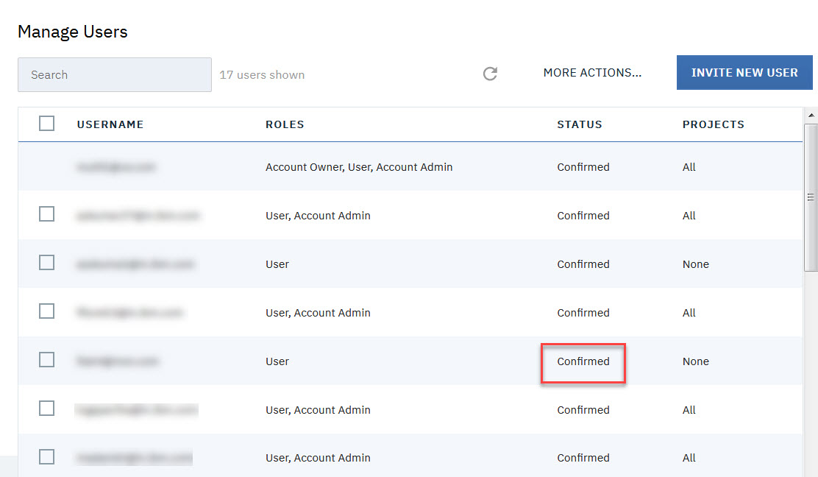This screenshot has height=477, width=818.
Task: Focus the Search users field
Action: click(114, 75)
